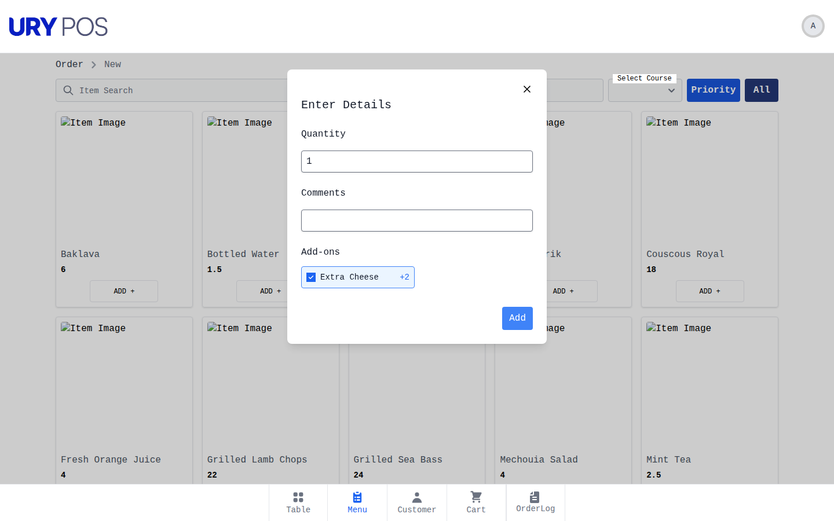This screenshot has width=834, height=521.
Task: Click the Order breadcrumb link
Action: tap(69, 64)
